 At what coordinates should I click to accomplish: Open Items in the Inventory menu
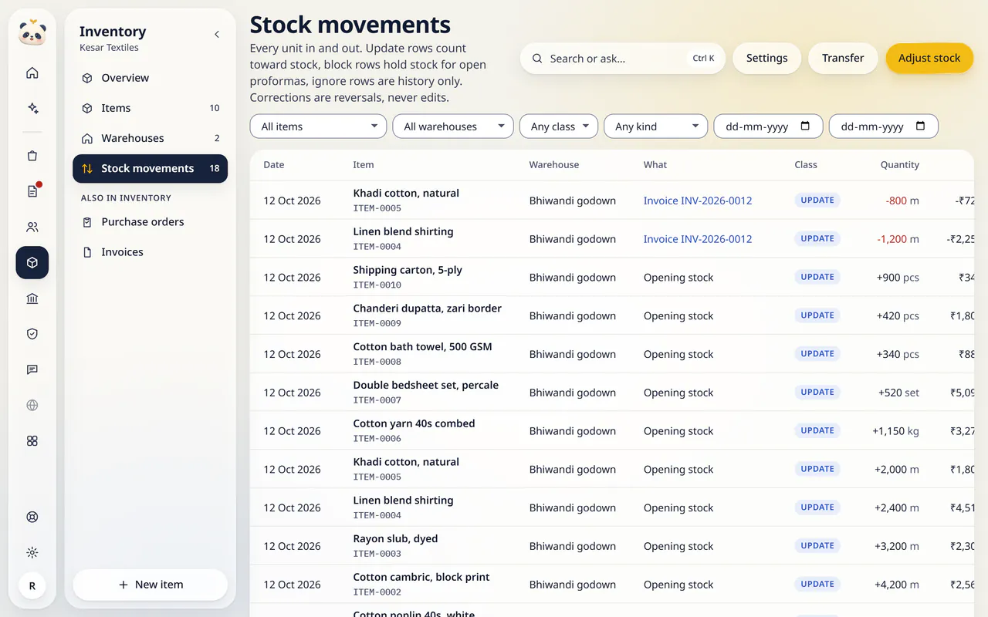150,108
